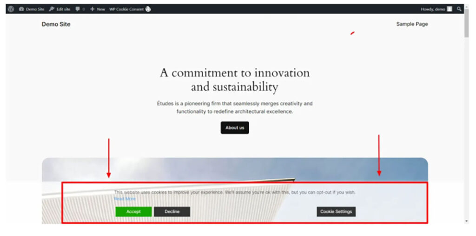Screen dimensions: 476x236
Task: Click the scrollbar down arrow
Action: click(467, 222)
